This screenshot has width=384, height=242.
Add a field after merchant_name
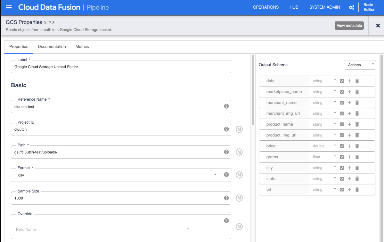[x=349, y=103]
